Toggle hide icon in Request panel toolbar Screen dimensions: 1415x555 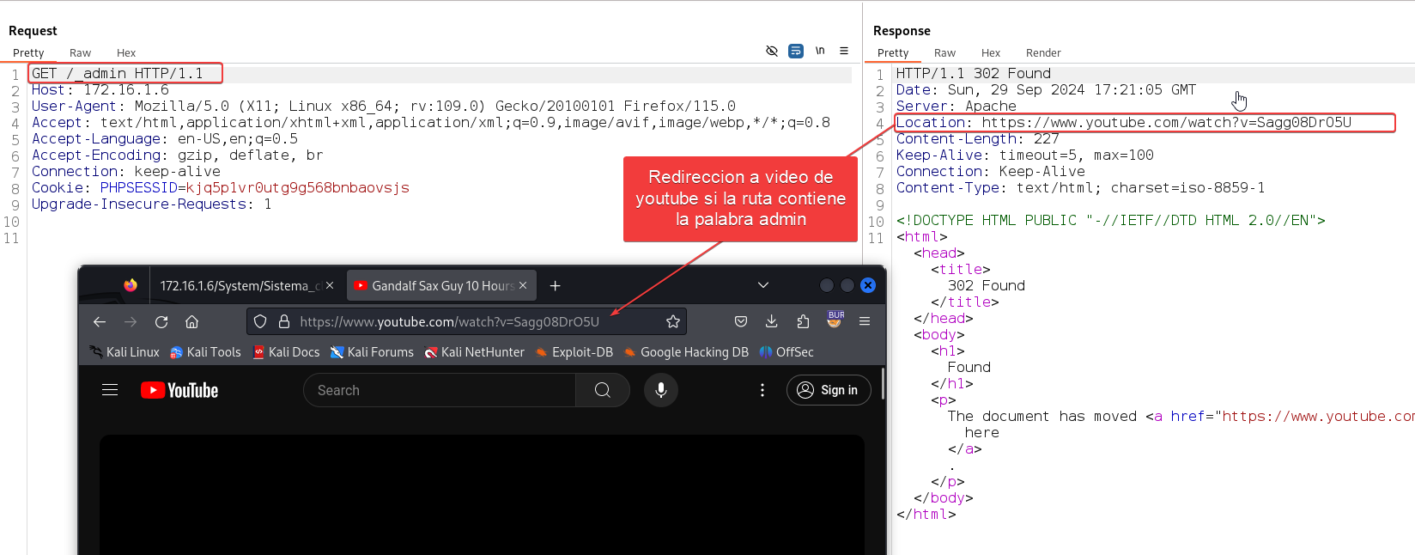[x=771, y=52]
